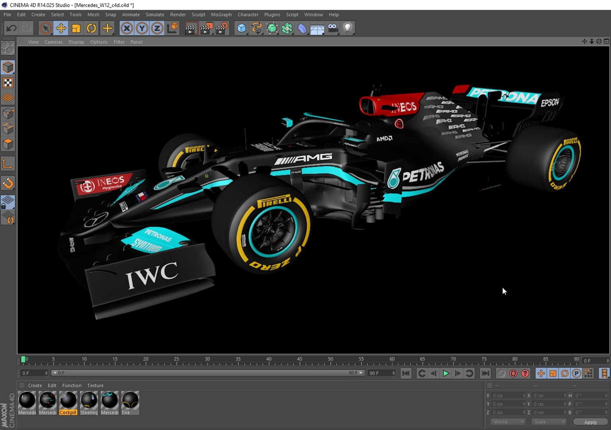Open the viewport Display menu
The height and width of the screenshot is (430, 611).
click(76, 42)
